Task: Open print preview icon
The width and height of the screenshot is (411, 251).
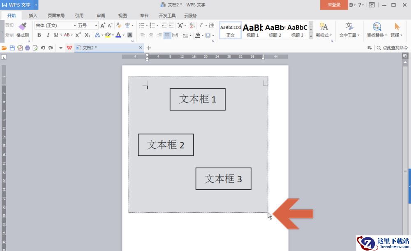Action: pos(35,48)
